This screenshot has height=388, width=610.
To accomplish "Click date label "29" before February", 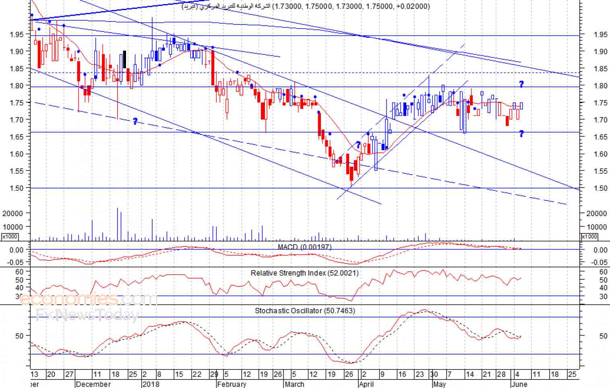I will [214, 374].
